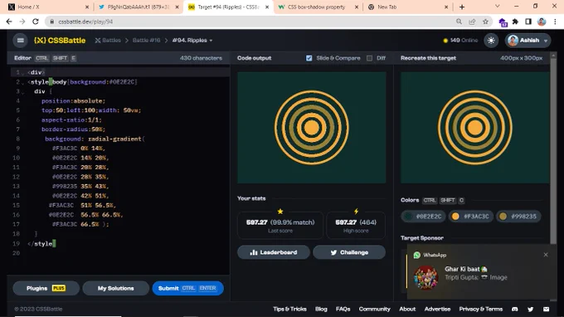Reload the page
The width and height of the screenshot is (564, 317).
35,22
